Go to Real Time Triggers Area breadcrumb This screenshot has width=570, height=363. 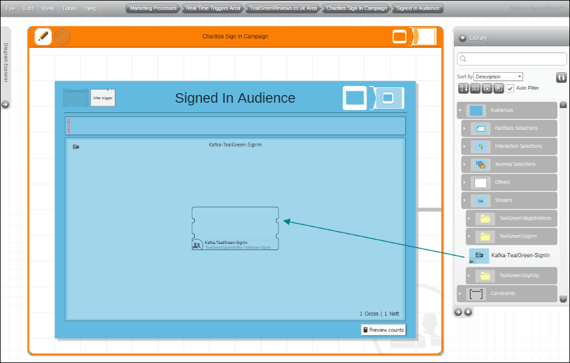(213, 8)
